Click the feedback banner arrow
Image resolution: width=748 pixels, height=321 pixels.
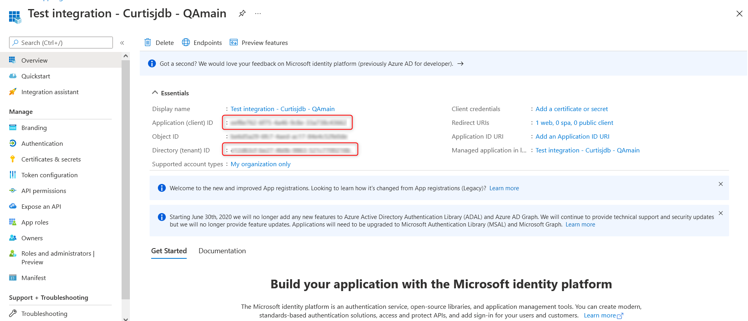460,63
